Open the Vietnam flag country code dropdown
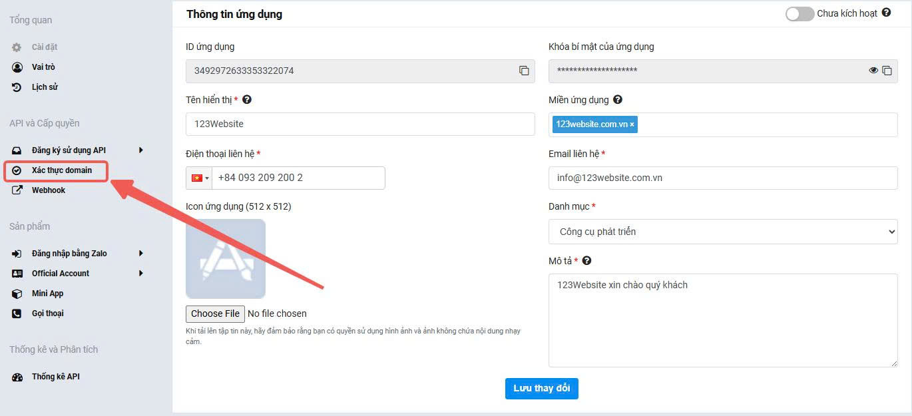 tap(200, 178)
